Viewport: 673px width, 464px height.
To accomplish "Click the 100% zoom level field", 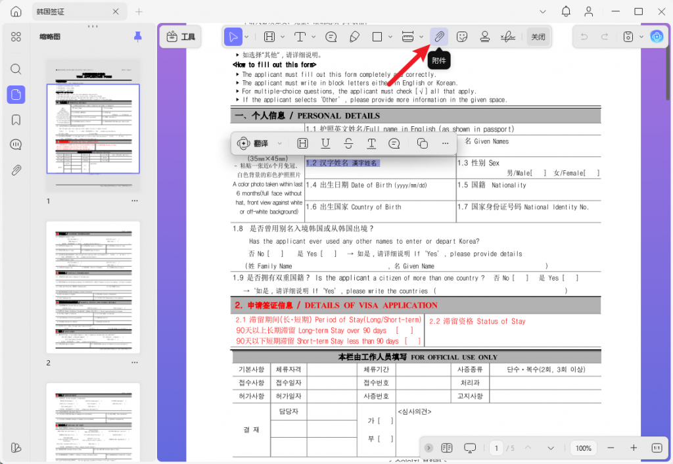I will coord(584,448).
